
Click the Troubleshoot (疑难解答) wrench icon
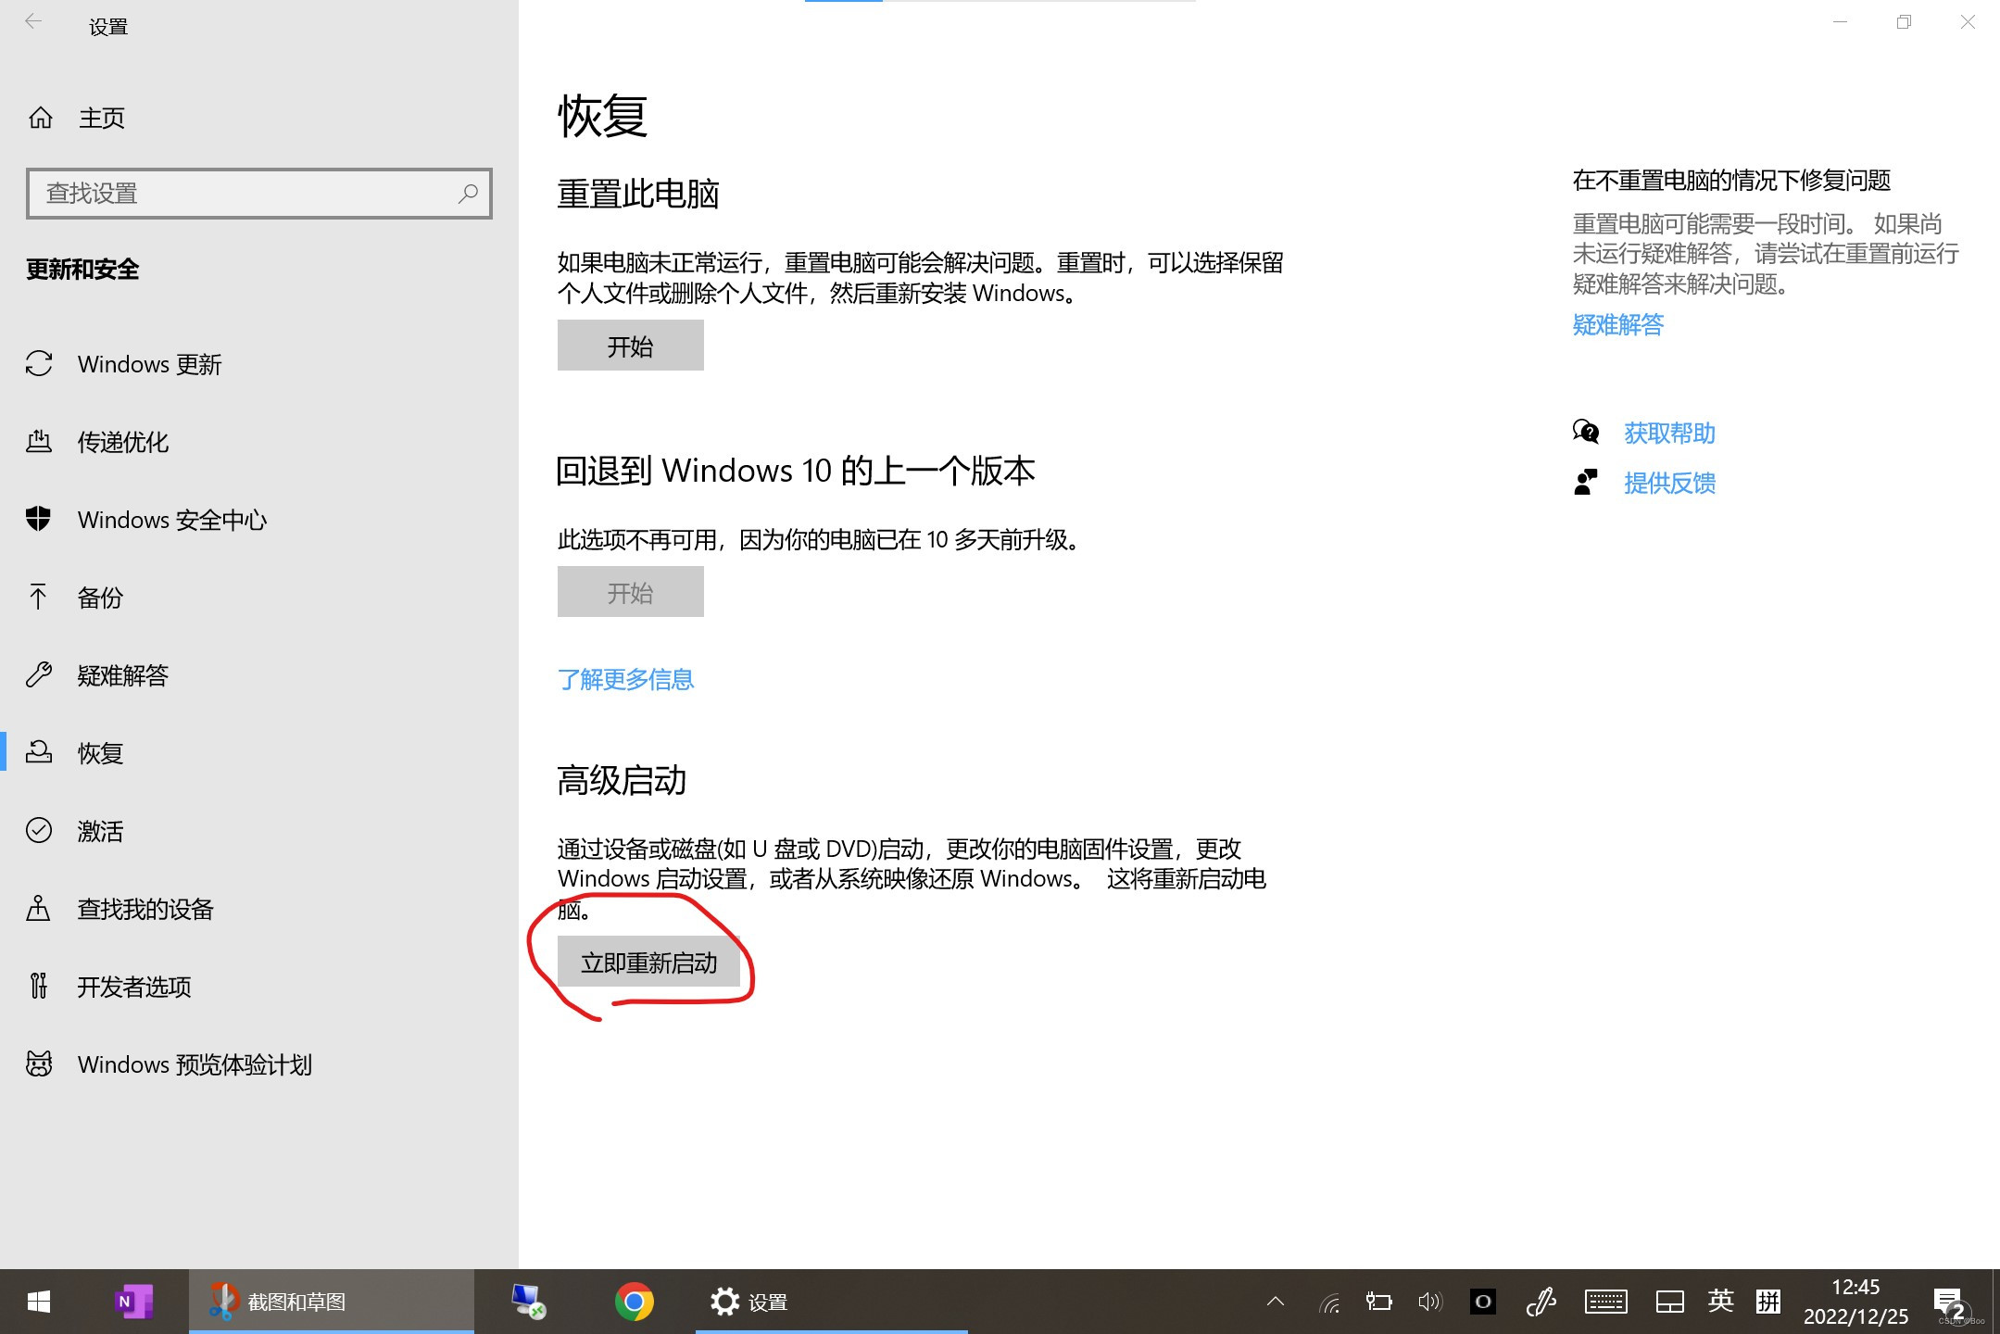pyautogui.click(x=39, y=675)
